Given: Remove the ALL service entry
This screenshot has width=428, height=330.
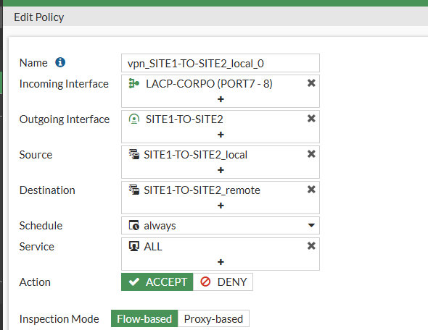Looking at the screenshot, I should [x=311, y=246].
